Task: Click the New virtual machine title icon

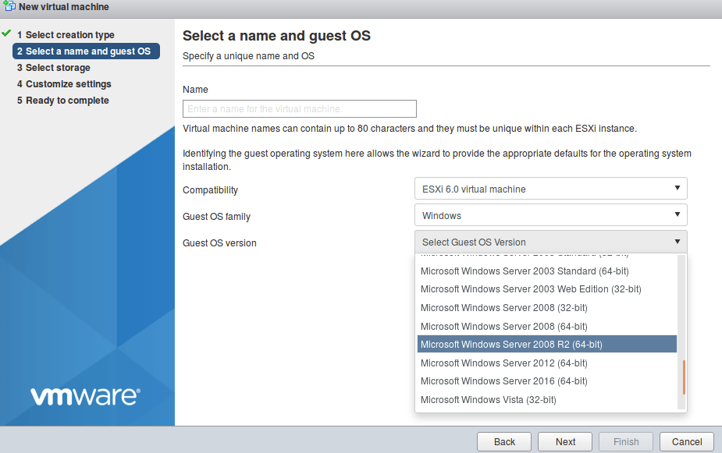Action: (x=9, y=6)
